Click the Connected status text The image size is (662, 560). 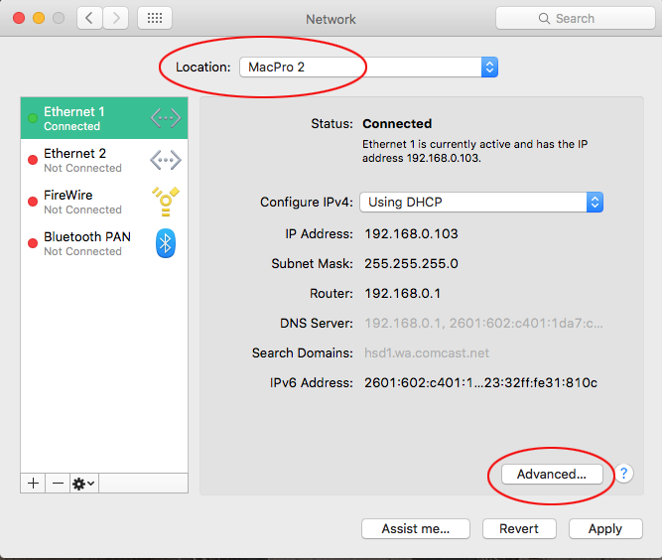(397, 124)
